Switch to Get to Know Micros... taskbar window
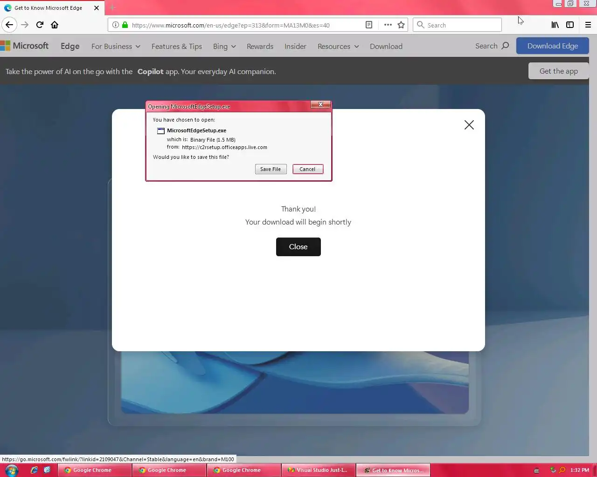 tap(393, 470)
